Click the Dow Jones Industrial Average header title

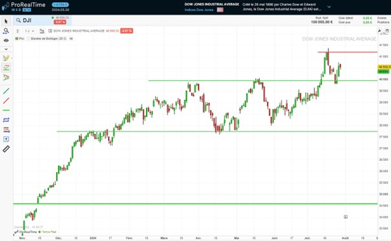pos(212,5)
